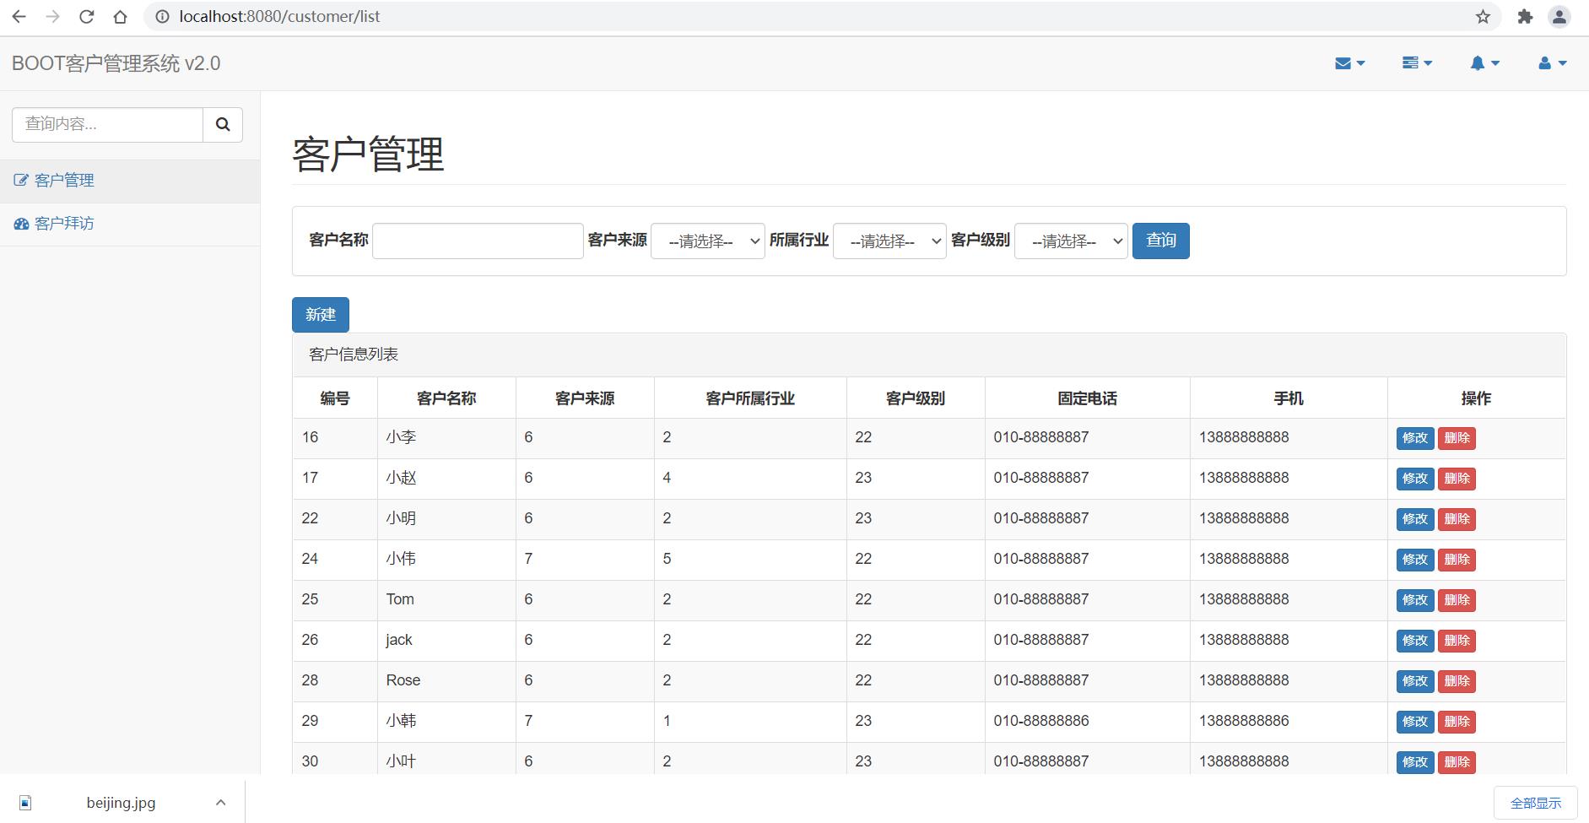Click the beijing.jpg file type icon
This screenshot has height=823, width=1589.
(25, 803)
